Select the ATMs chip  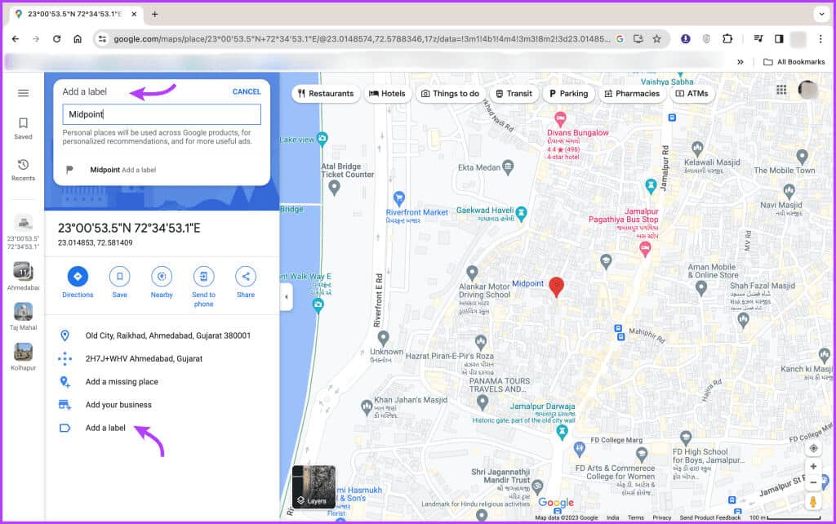coord(692,94)
